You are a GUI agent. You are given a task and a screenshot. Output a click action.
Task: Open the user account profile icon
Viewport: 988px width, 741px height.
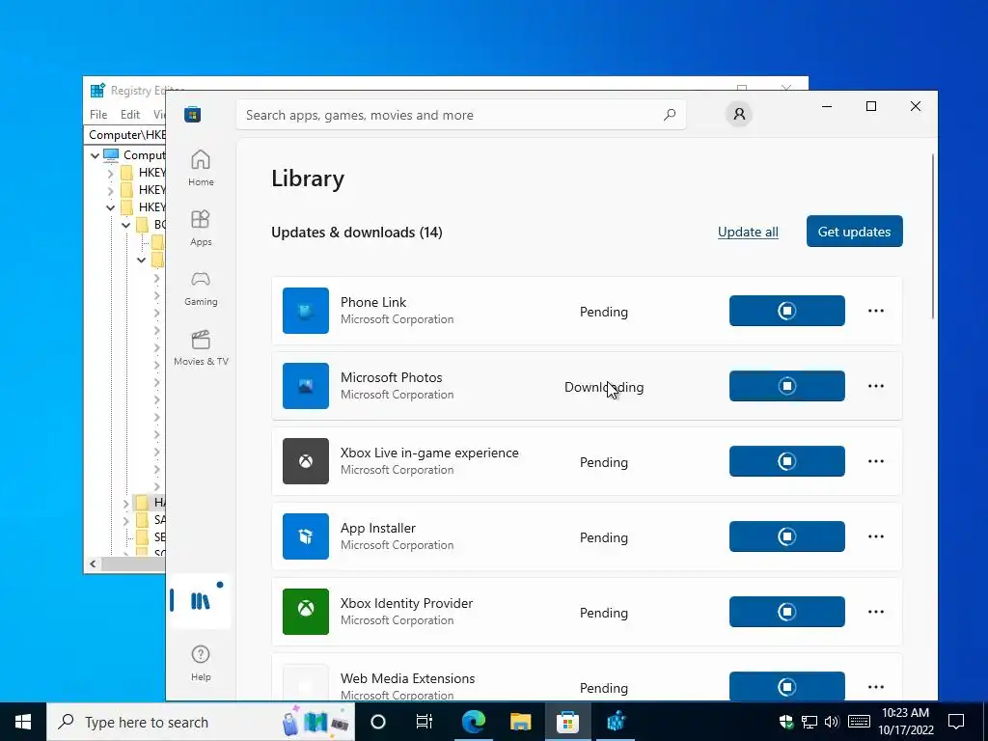click(739, 114)
